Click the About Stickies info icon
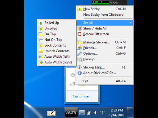Viewport: 158px width, 118px height. (x=80, y=73)
